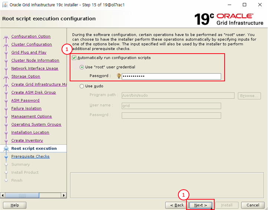
Task: Open the Storage Option step
Action: [x=26, y=77]
